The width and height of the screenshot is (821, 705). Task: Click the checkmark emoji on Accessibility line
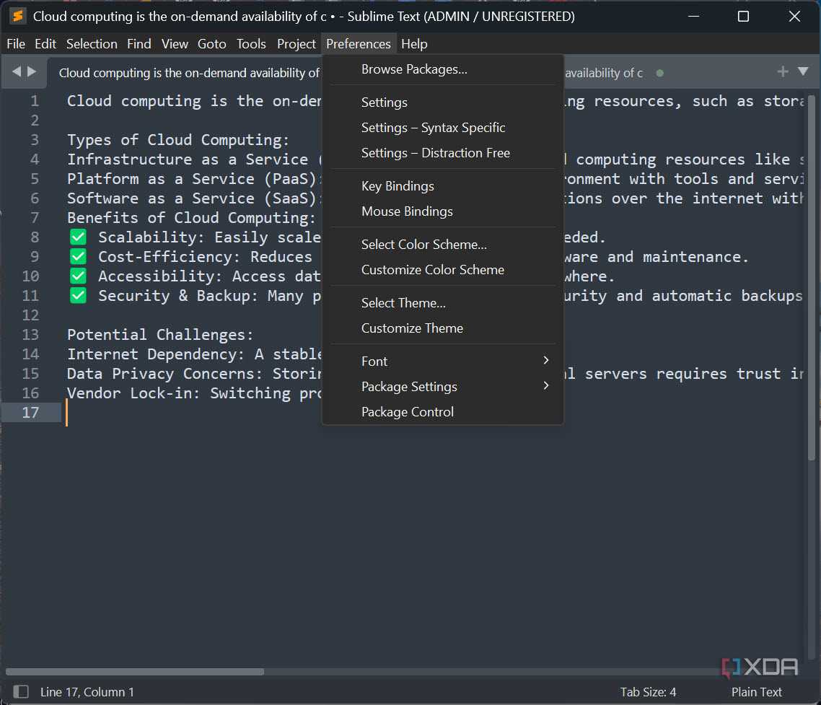tap(78, 276)
